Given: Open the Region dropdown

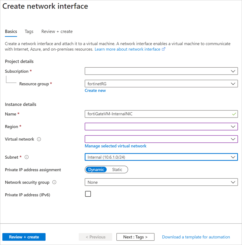Looking at the screenshot, I should coord(161,126).
